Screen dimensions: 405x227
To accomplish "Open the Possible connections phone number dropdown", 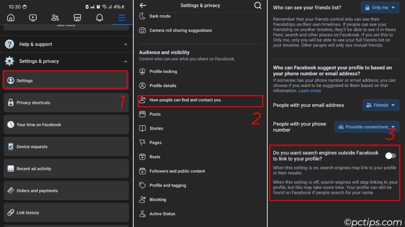I will click(366, 127).
